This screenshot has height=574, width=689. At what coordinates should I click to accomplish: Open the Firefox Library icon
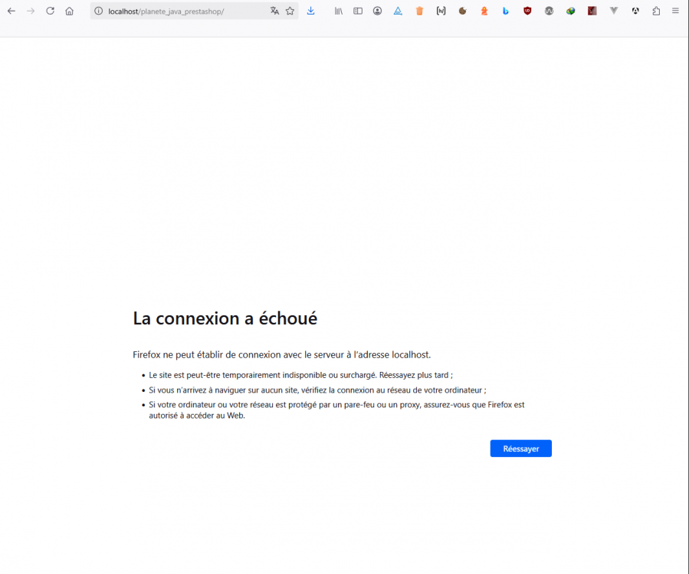[338, 11]
